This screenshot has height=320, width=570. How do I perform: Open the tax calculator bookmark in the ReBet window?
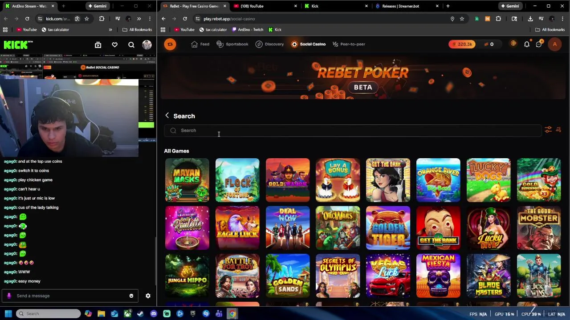click(213, 30)
